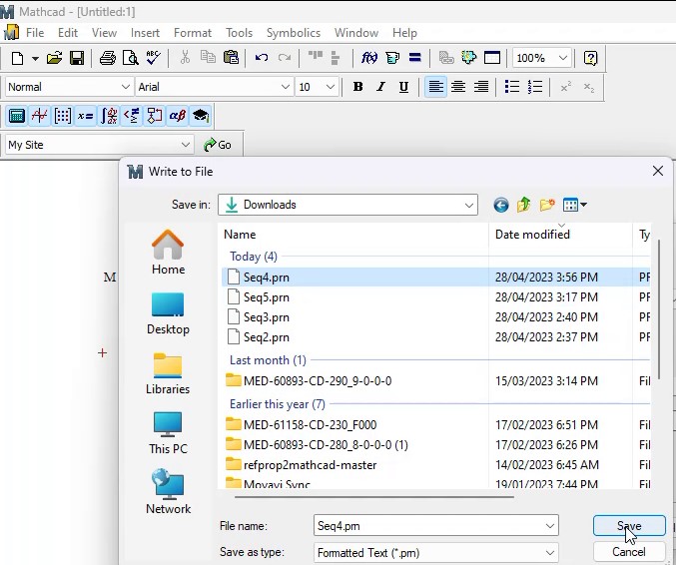
Task: Click the Cancel button
Action: (628, 551)
